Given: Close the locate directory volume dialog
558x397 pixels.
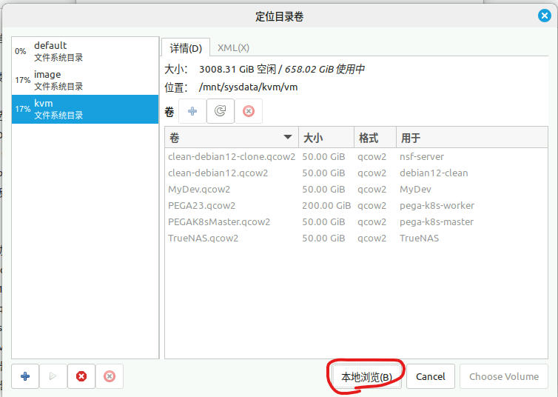Looking at the screenshot, I should [544, 16].
